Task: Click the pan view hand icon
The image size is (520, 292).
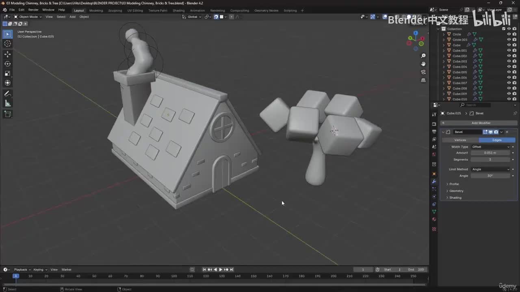Action: (423, 64)
